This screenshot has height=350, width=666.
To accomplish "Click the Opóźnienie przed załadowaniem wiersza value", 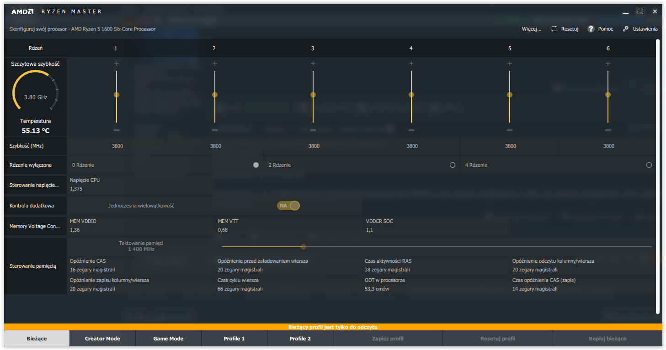I will tap(240, 270).
